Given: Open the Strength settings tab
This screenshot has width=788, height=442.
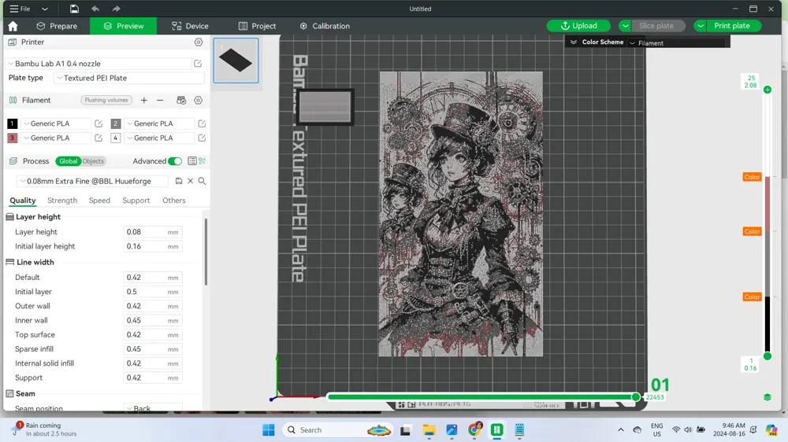Looking at the screenshot, I should coord(62,201).
